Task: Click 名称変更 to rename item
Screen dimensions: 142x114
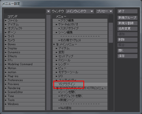Action: [x=127, y=29]
